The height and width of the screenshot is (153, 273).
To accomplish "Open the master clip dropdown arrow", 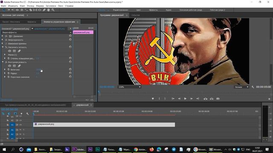I will click(32, 28).
